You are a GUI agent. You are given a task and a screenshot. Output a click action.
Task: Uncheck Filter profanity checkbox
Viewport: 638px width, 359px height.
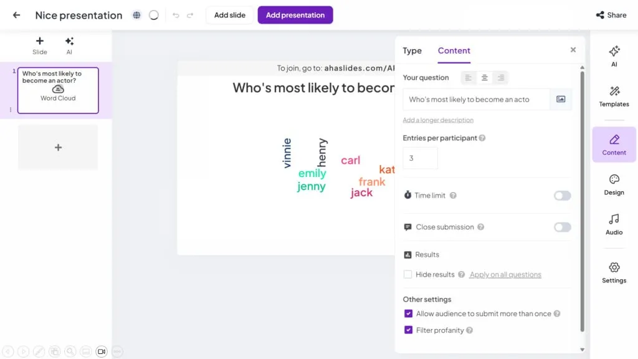[408, 330]
